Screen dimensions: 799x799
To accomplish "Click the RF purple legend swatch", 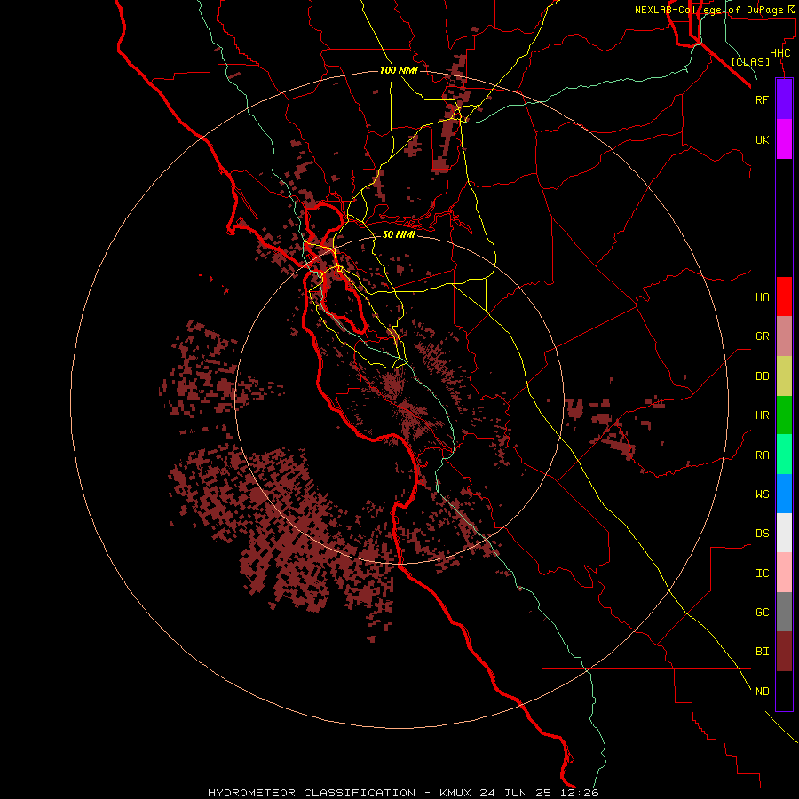I will (x=784, y=99).
